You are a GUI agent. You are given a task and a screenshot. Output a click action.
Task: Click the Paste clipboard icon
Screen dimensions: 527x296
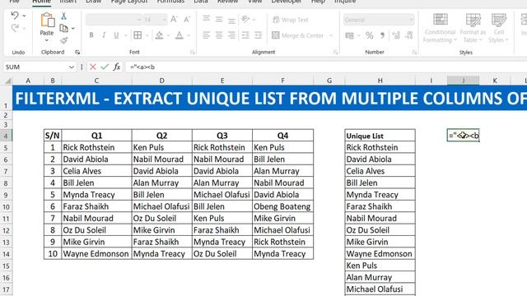(x=47, y=20)
